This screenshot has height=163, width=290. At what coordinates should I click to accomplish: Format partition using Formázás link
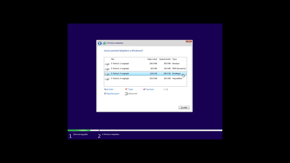[x=150, y=89]
